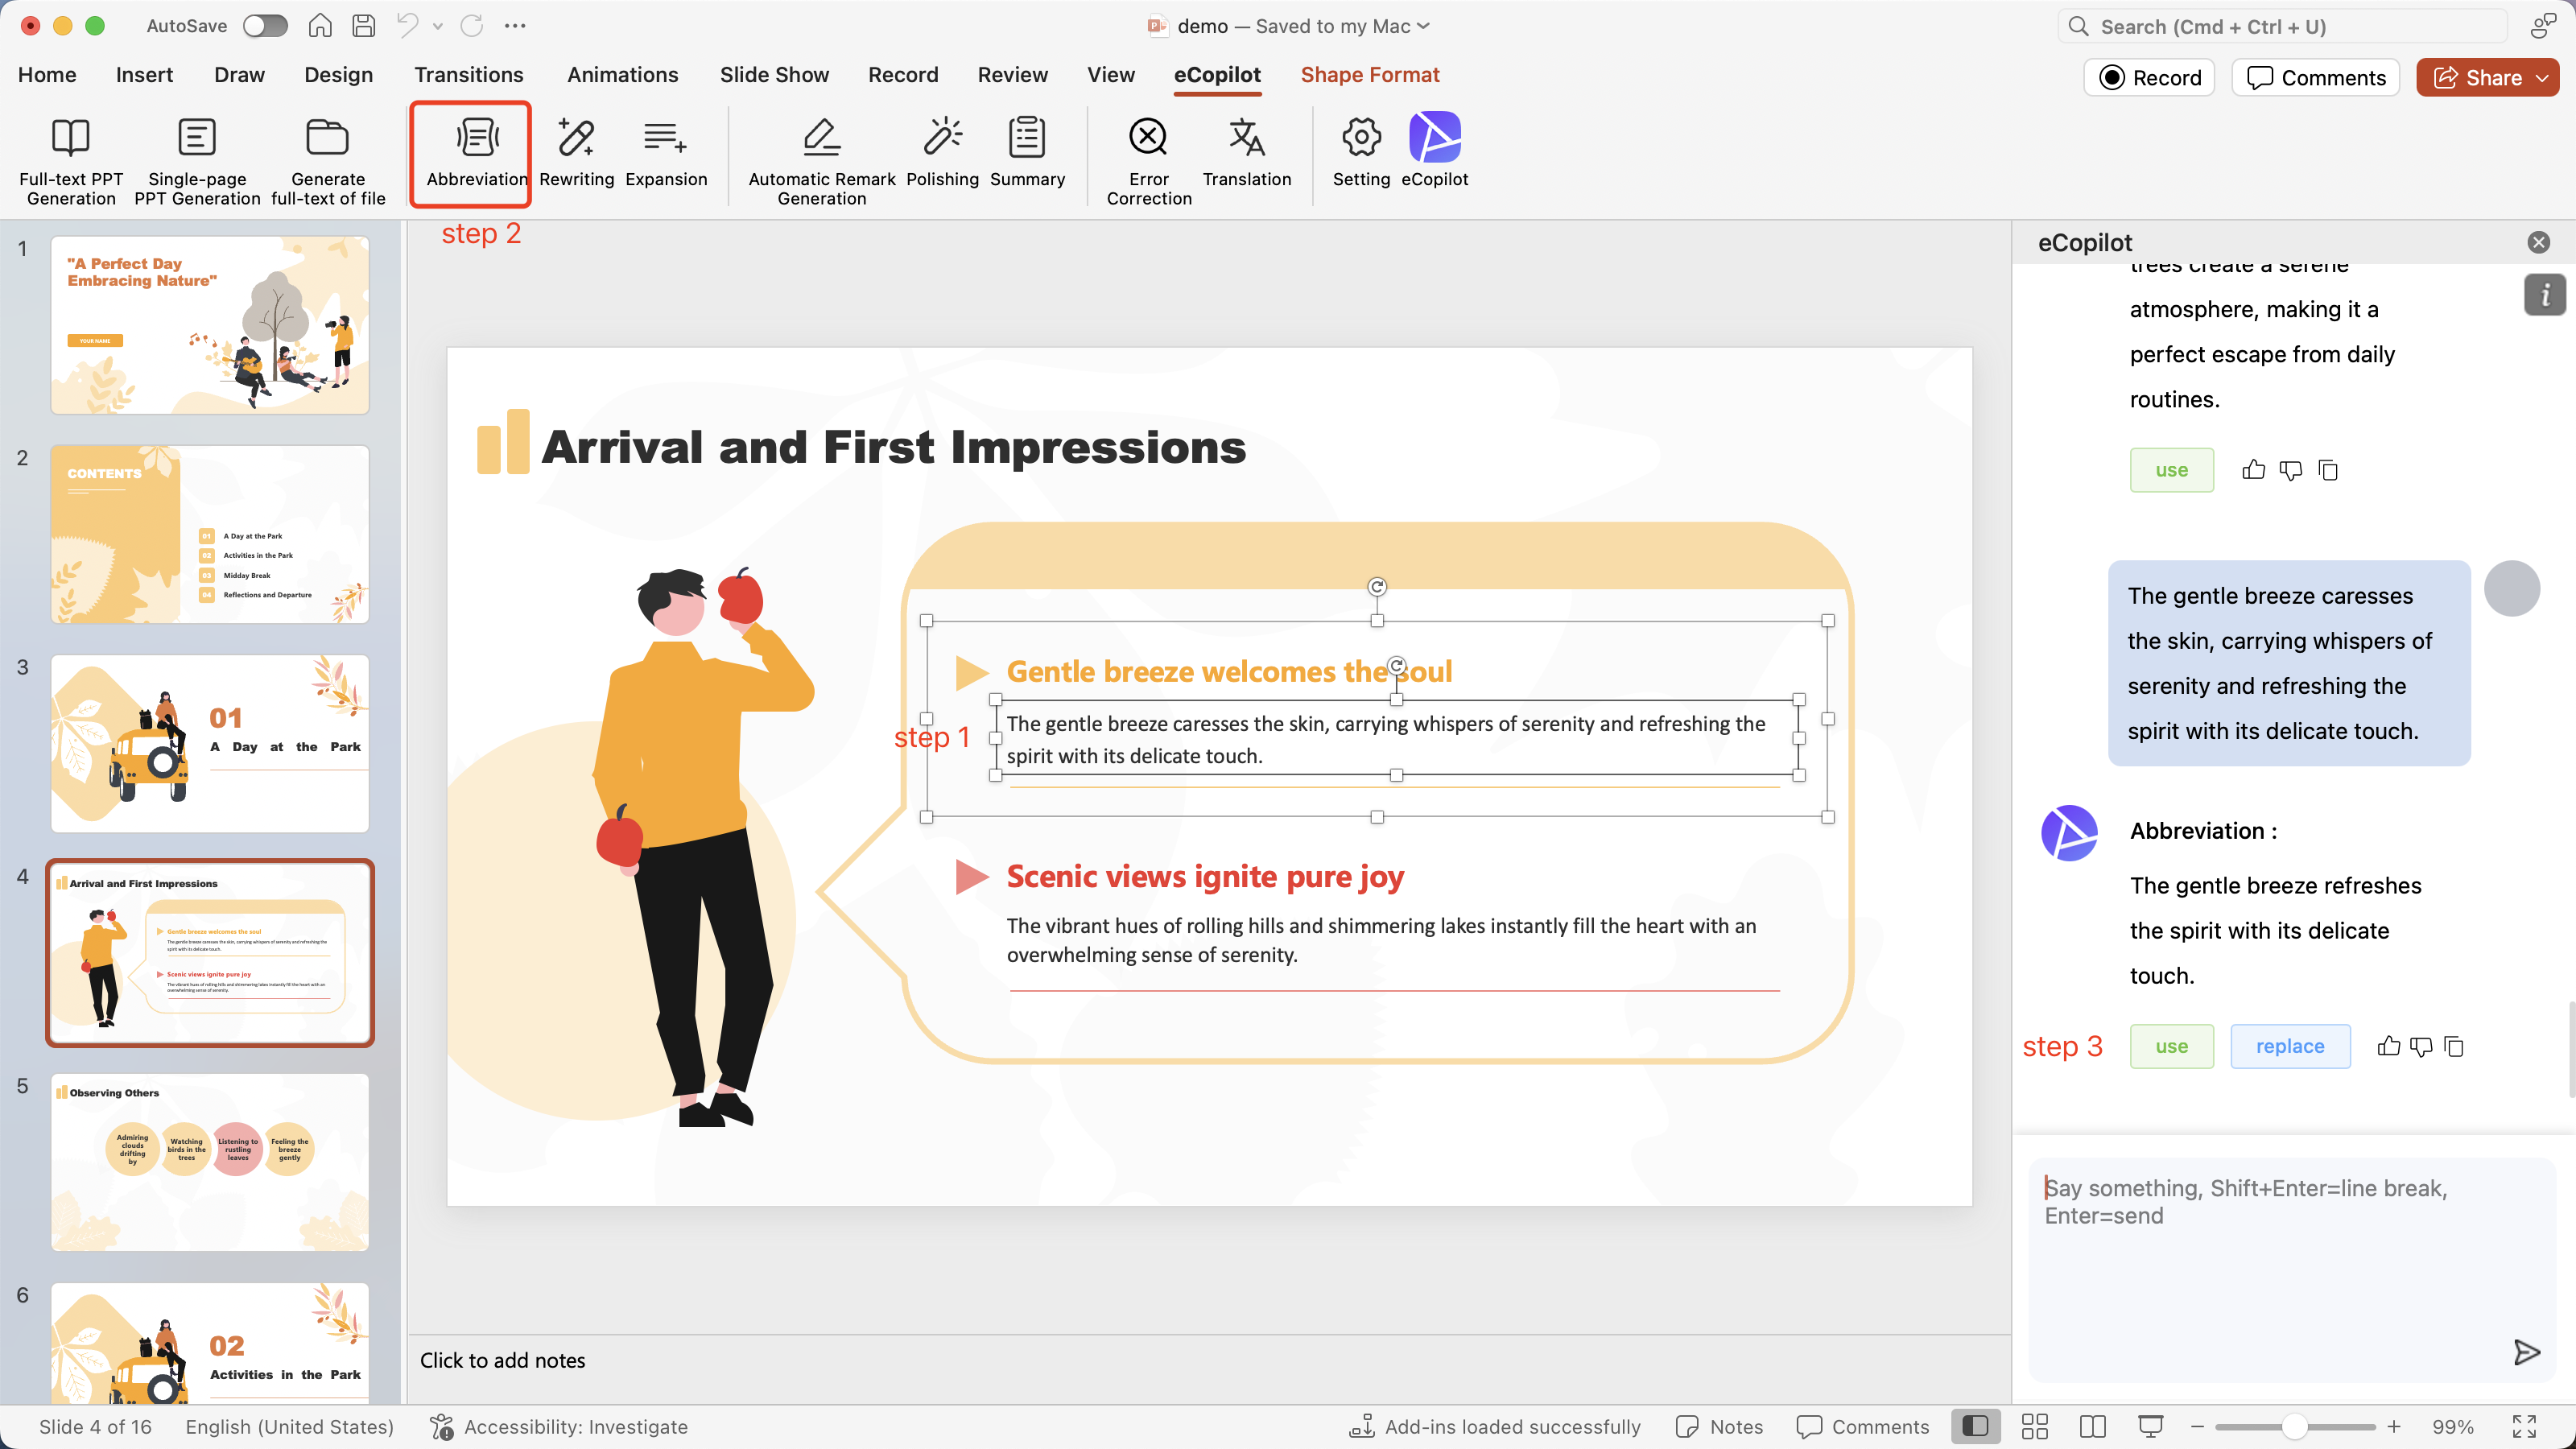Adjust the zoom slider handle
Image resolution: width=2576 pixels, height=1449 pixels.
2294,1426
